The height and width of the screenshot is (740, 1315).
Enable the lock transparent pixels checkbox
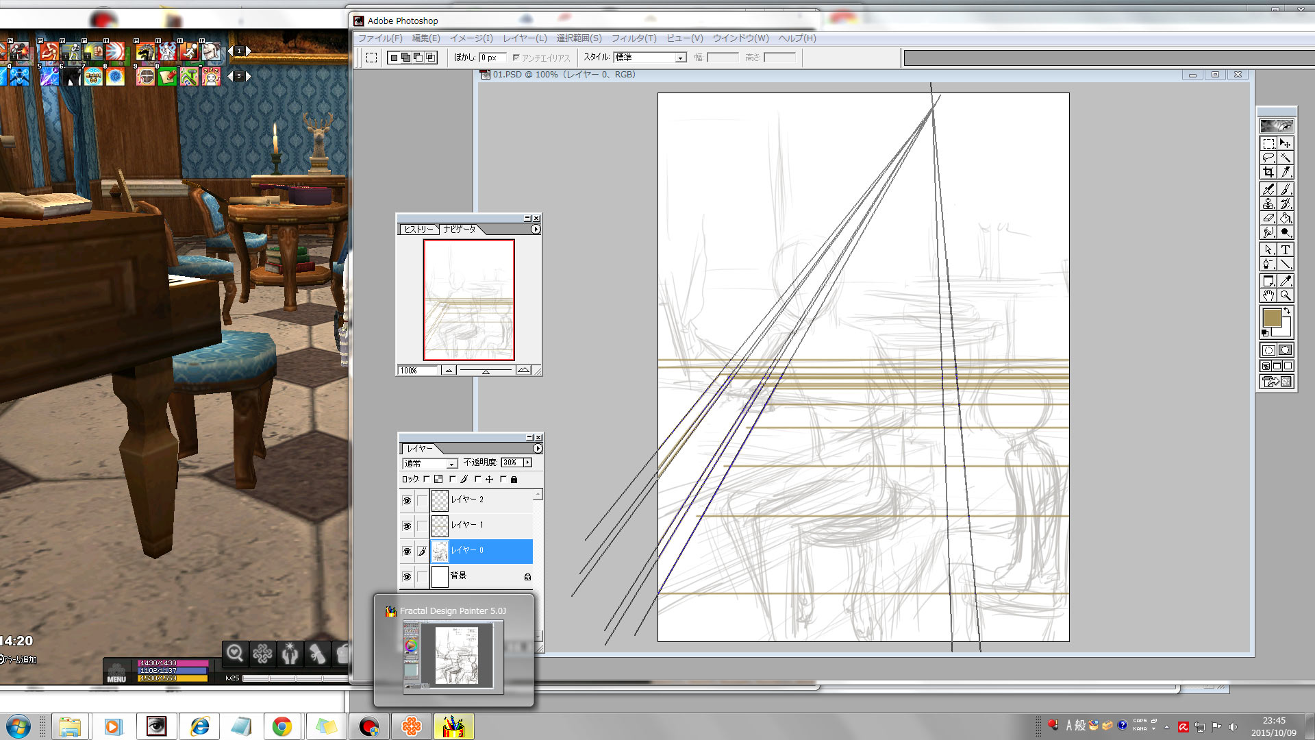tap(427, 479)
